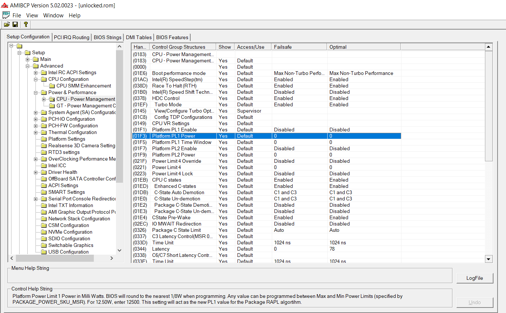Viewport: 506px width, 313px height.
Task: Select NVMe Configuration tree item
Action: [x=70, y=232]
